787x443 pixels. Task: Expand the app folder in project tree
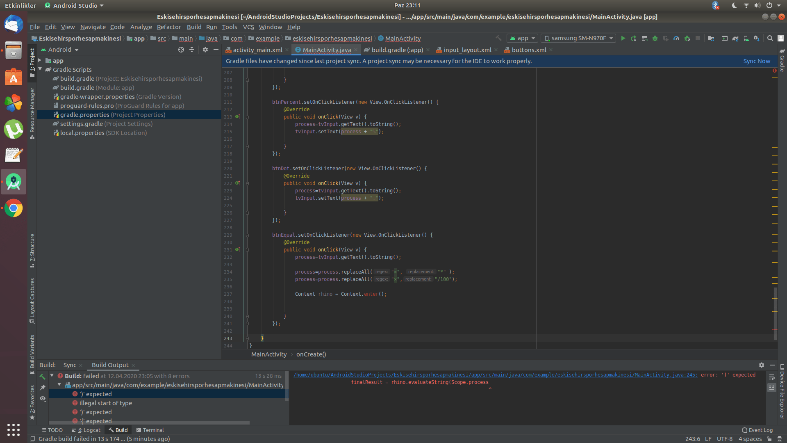pos(40,61)
